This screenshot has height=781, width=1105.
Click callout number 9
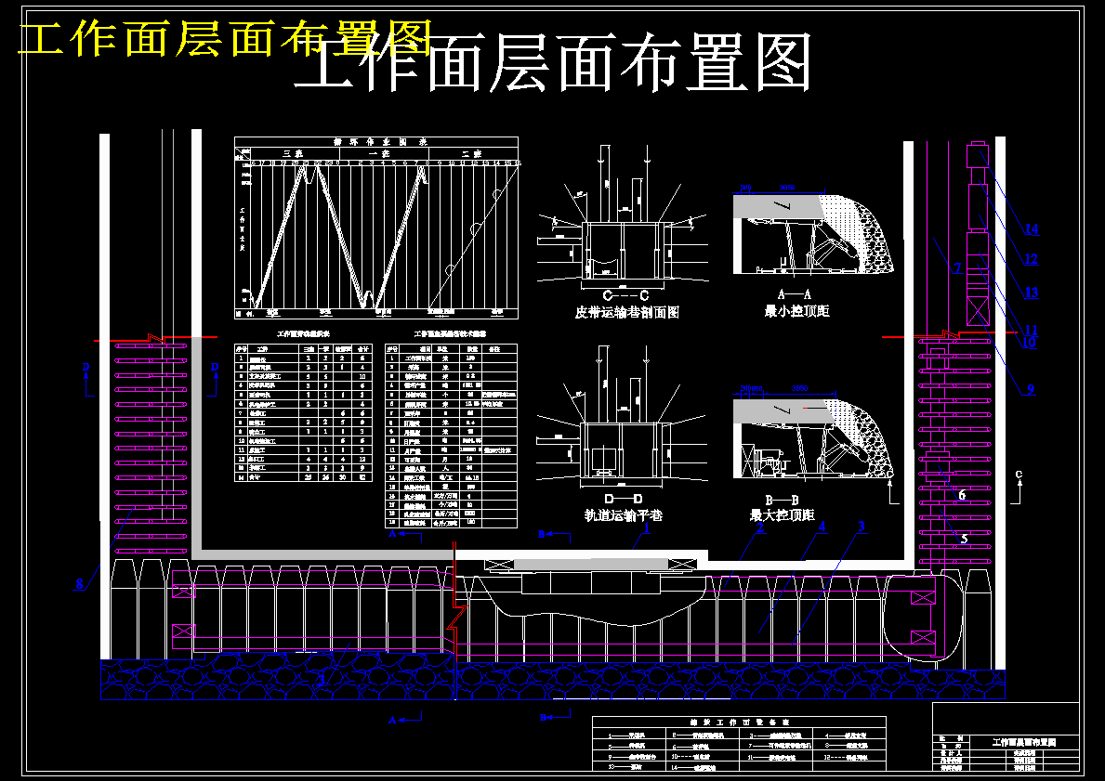click(1031, 389)
